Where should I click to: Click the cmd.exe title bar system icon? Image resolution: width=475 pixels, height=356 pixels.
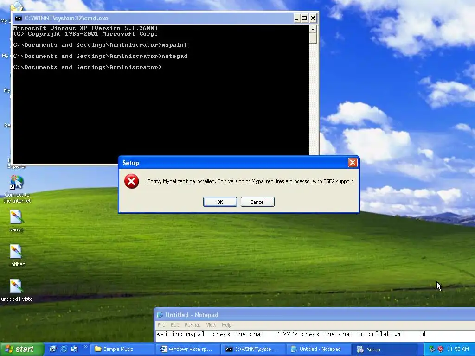[18, 18]
